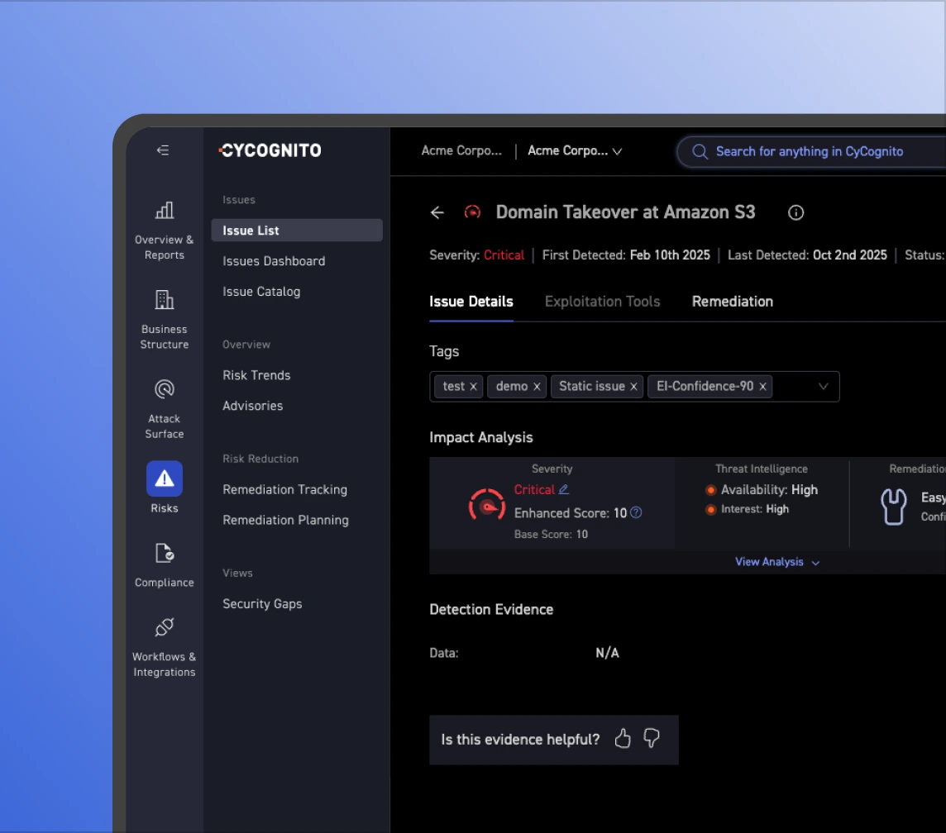The height and width of the screenshot is (833, 946).
Task: Click the back arrow to leave the issue
Action: coord(437,212)
